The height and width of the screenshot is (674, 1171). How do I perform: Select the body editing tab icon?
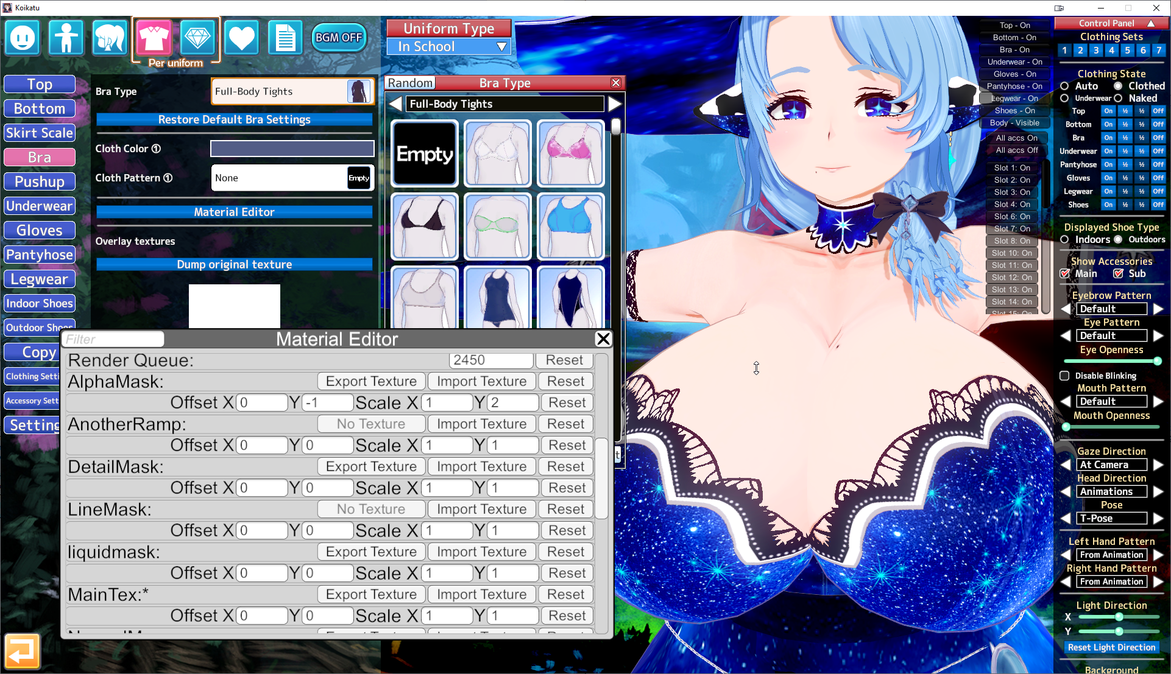click(x=66, y=38)
